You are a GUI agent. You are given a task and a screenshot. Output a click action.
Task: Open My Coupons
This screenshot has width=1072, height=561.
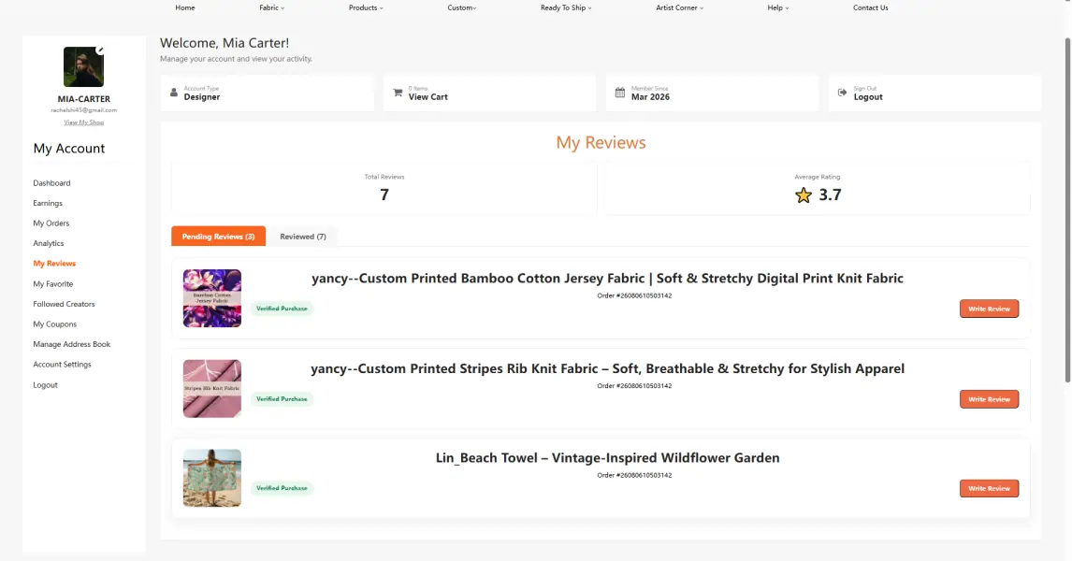pyautogui.click(x=54, y=324)
